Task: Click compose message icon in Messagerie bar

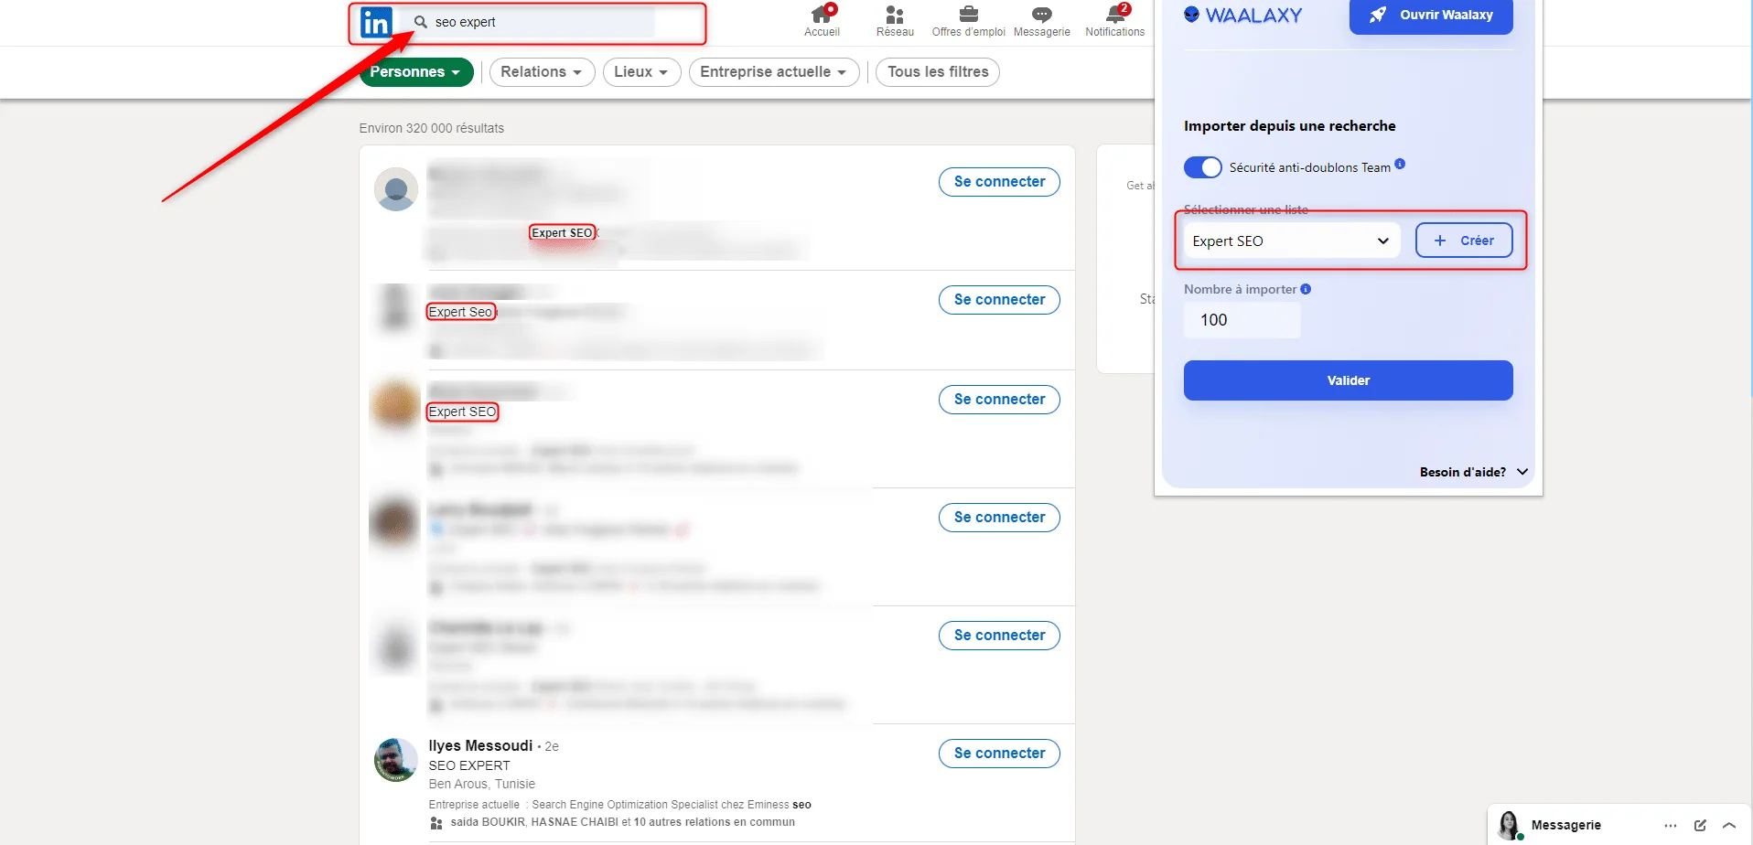Action: point(1700,825)
